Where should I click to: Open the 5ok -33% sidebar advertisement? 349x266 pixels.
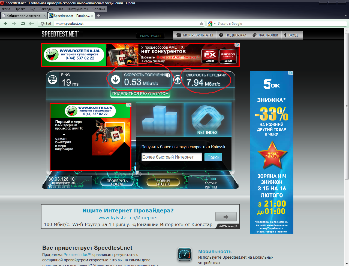272,153
